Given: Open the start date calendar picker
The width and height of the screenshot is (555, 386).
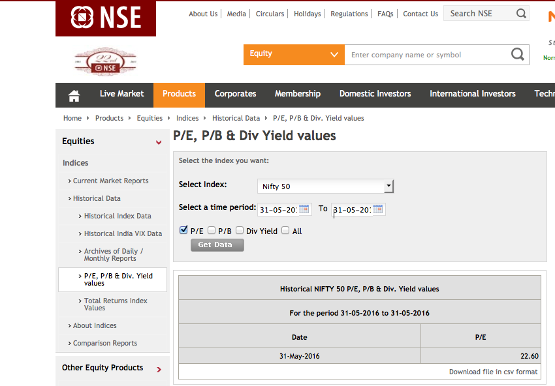Looking at the screenshot, I should coord(304,209).
